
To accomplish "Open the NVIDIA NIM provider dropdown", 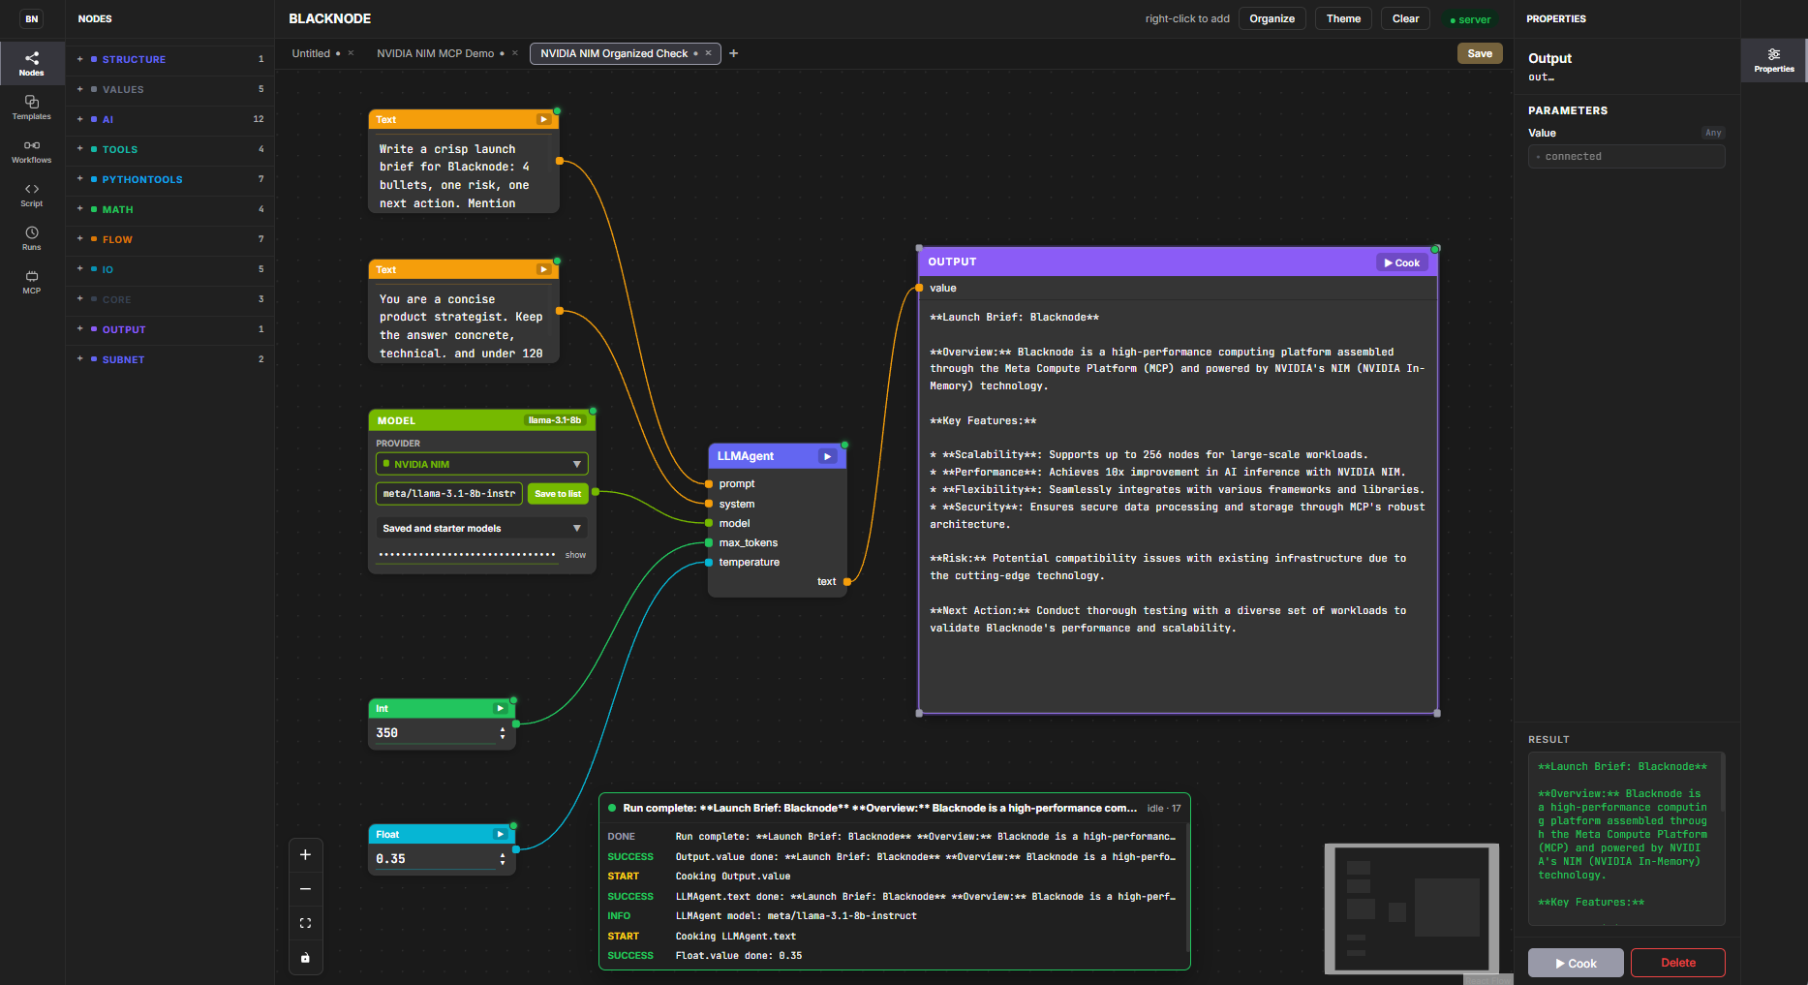I will 481,464.
